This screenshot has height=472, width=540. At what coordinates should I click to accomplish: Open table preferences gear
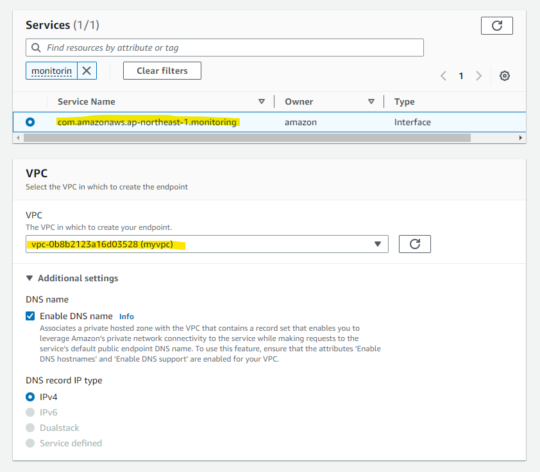505,76
